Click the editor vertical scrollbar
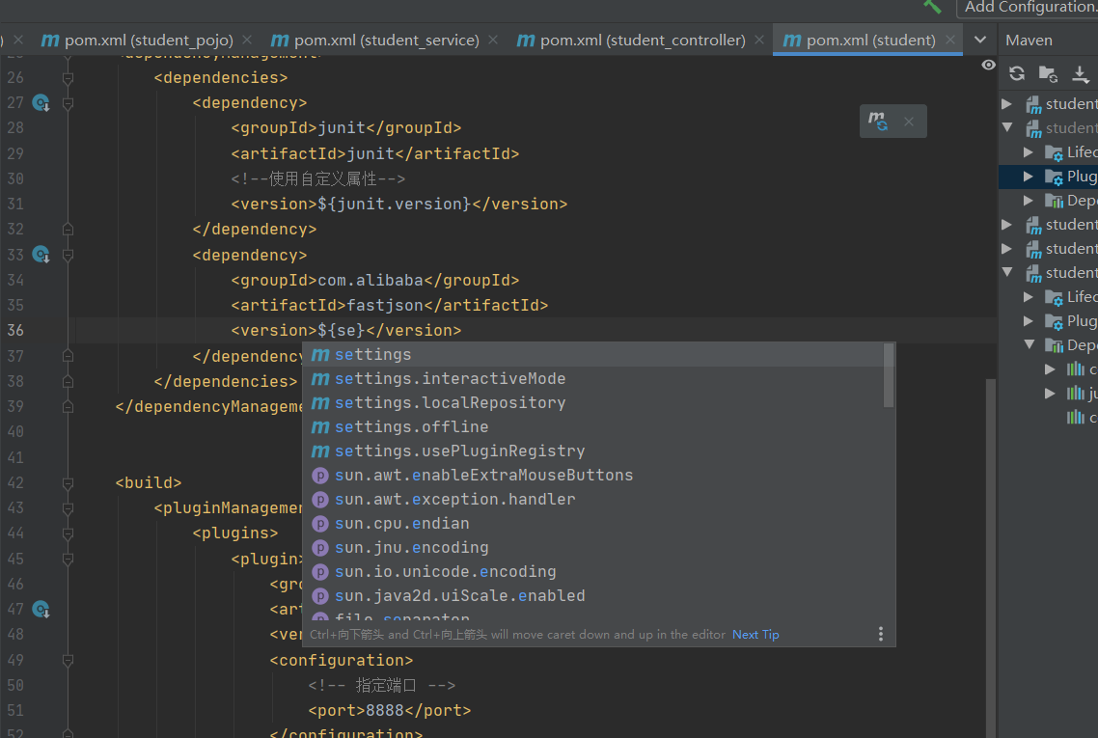Image resolution: width=1098 pixels, height=738 pixels. pos(990,557)
